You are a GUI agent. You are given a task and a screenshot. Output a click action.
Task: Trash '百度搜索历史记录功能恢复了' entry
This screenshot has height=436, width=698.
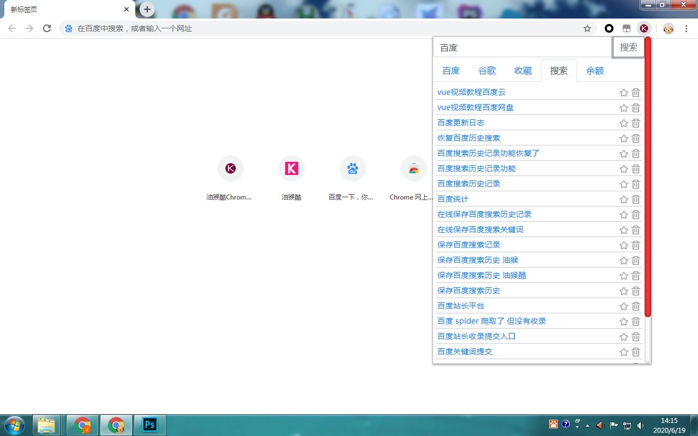(x=636, y=154)
